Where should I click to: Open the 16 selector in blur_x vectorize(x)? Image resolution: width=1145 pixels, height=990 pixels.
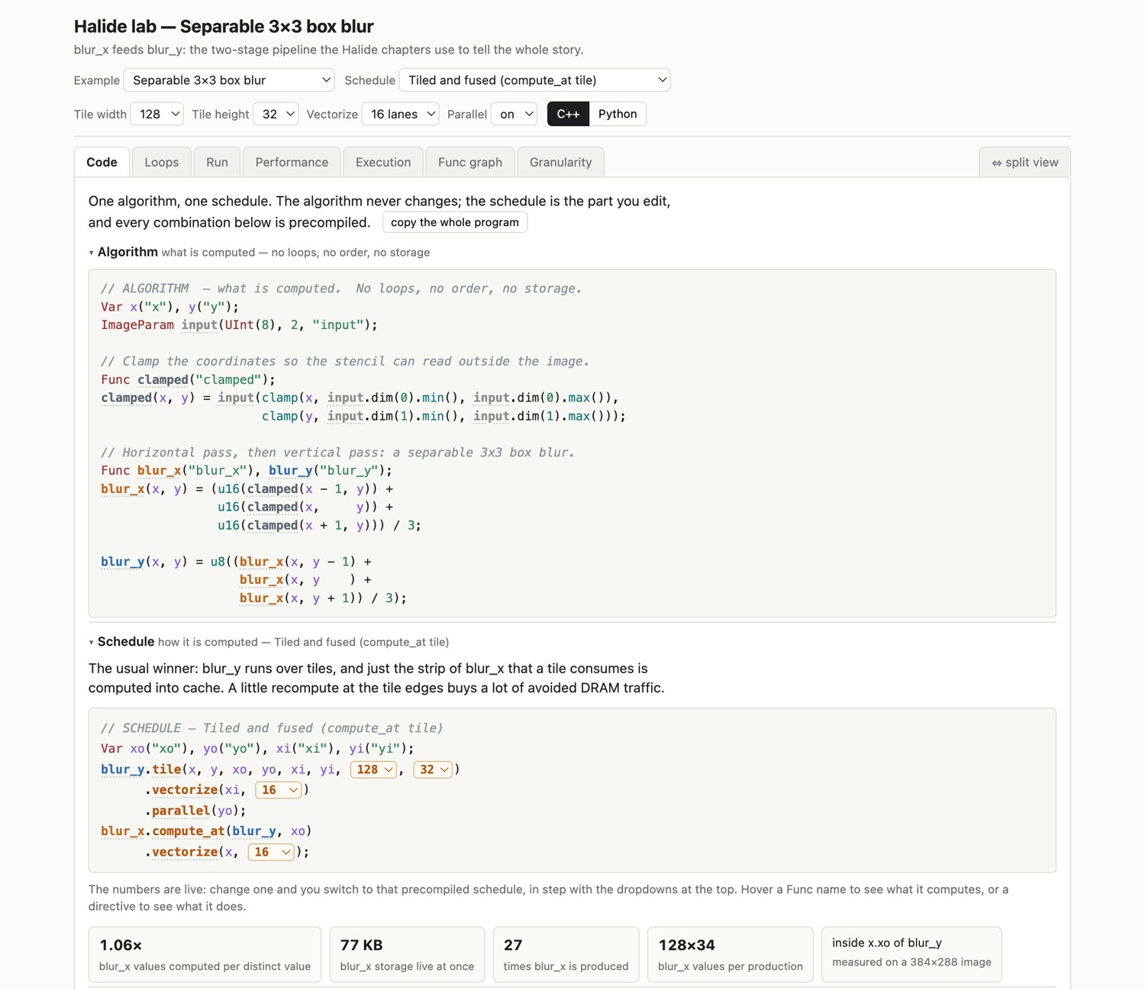[271, 852]
